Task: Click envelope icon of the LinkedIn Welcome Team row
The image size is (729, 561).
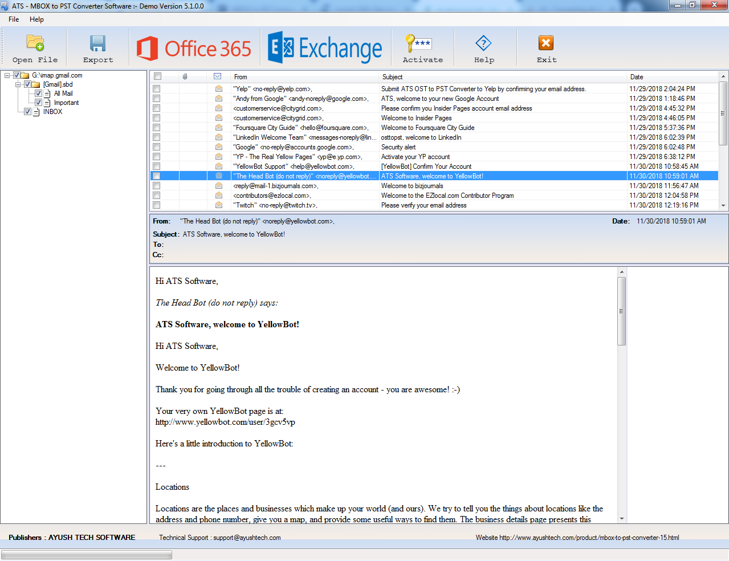Action: tap(219, 137)
